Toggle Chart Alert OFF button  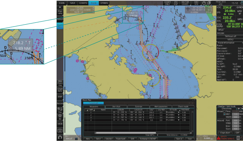237,133
